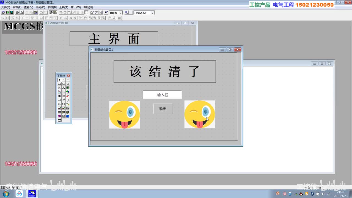
Task: Click the print preview icon in toolbar
Action: (21, 13)
